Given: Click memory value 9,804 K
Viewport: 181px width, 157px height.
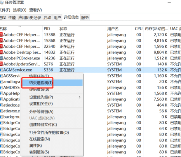Looking at the screenshot, I should [x=161, y=52].
